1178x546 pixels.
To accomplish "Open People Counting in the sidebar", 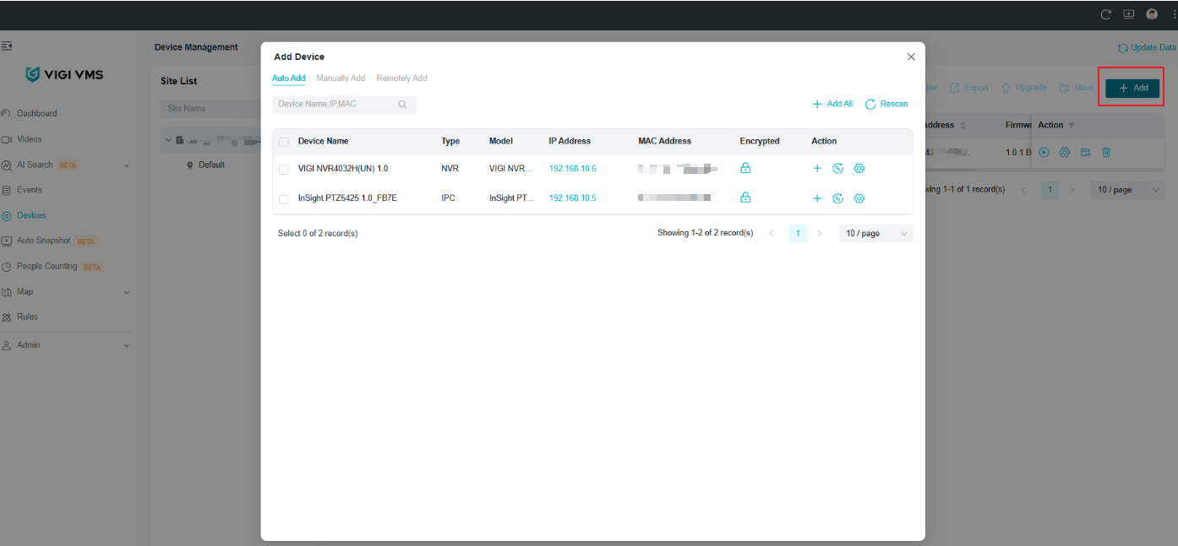I will (x=46, y=266).
